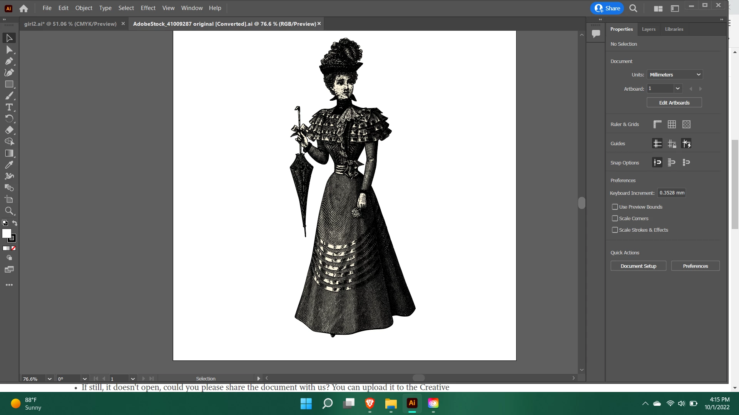Switch to the Layers tab
Viewport: 739px width, 415px height.
point(649,29)
